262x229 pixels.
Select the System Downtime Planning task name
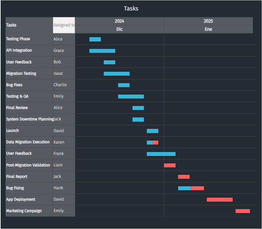pos(30,119)
